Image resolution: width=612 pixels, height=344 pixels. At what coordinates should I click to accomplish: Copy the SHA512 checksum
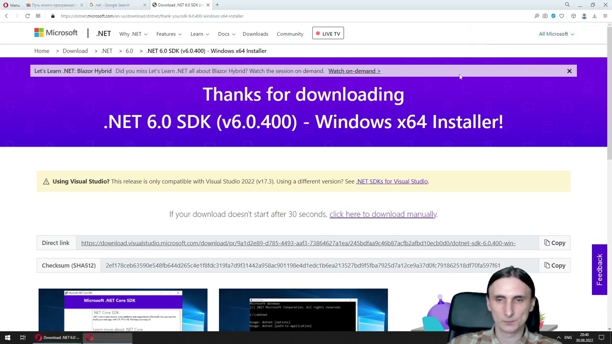coord(555,265)
